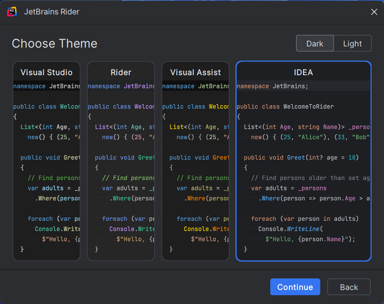Click the JetBrains Rider window title
This screenshot has height=304, width=384.
52,12
